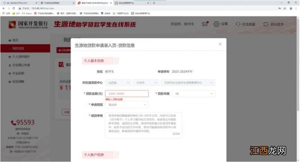Screen dimensions: 300x162
Task: Open a new browser tab with the plus
Action: click(x=154, y=3)
